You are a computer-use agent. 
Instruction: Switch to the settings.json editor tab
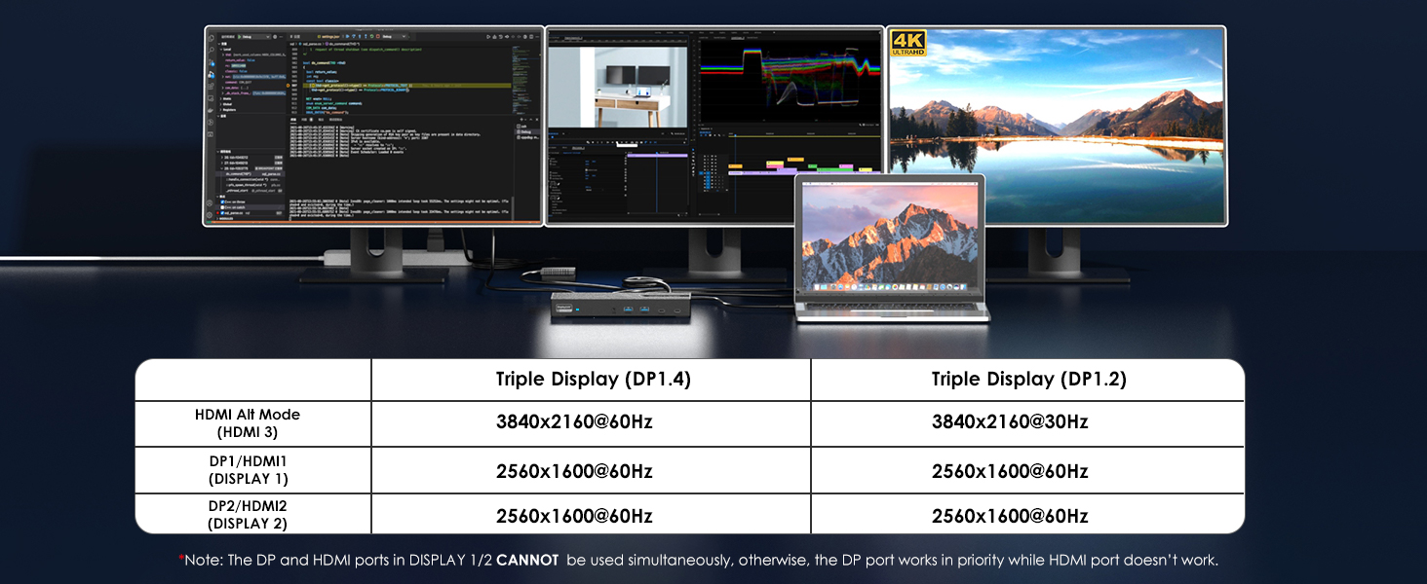click(x=328, y=36)
